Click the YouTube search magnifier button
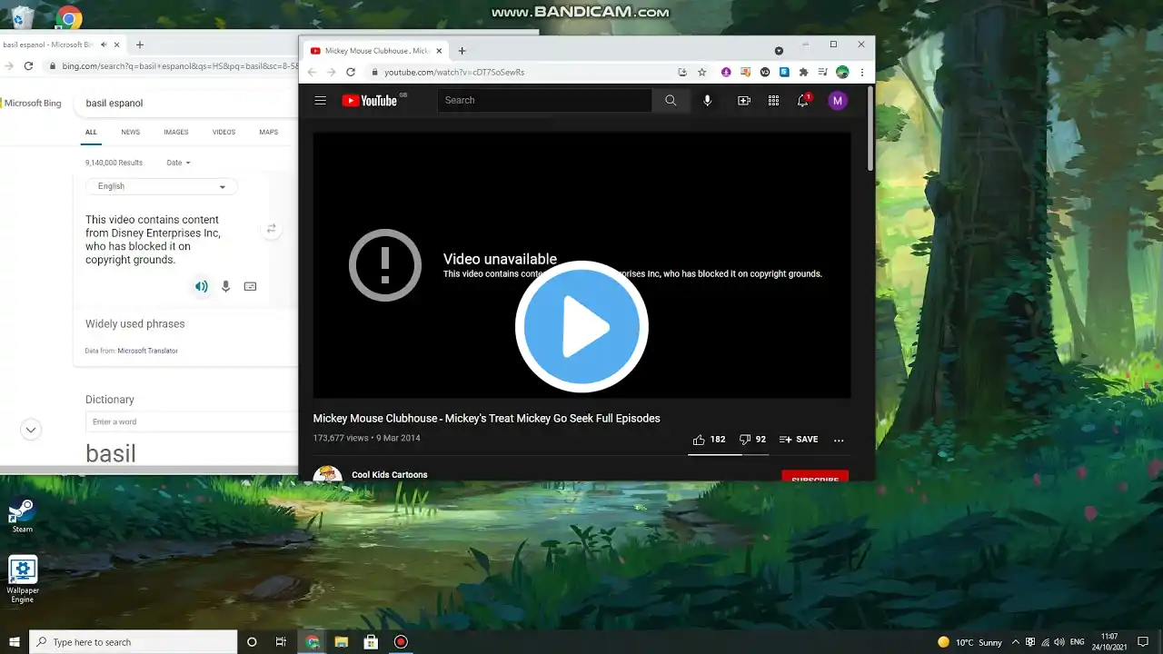Screen dimensions: 1163x654 tap(671, 101)
